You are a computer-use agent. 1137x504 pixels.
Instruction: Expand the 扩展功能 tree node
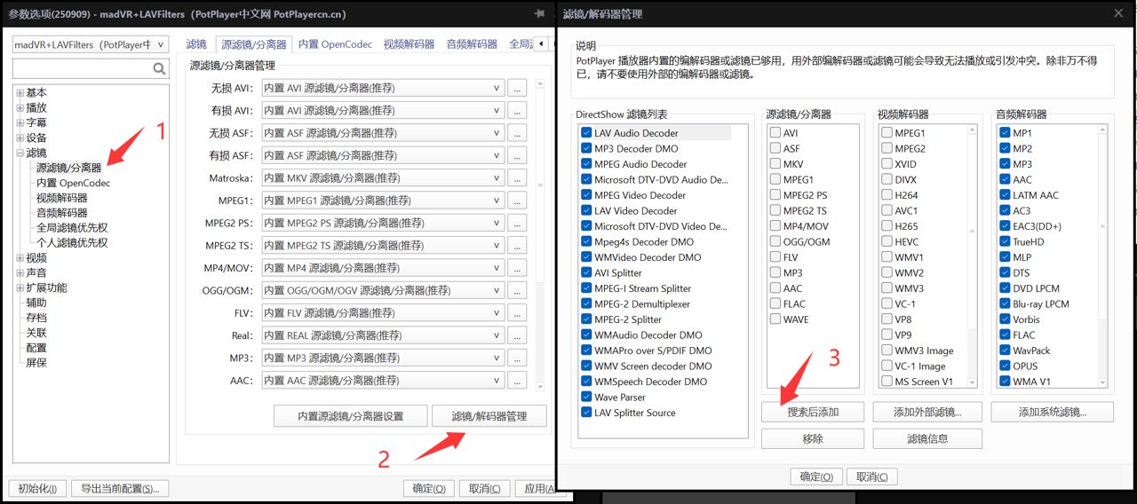pos(20,288)
